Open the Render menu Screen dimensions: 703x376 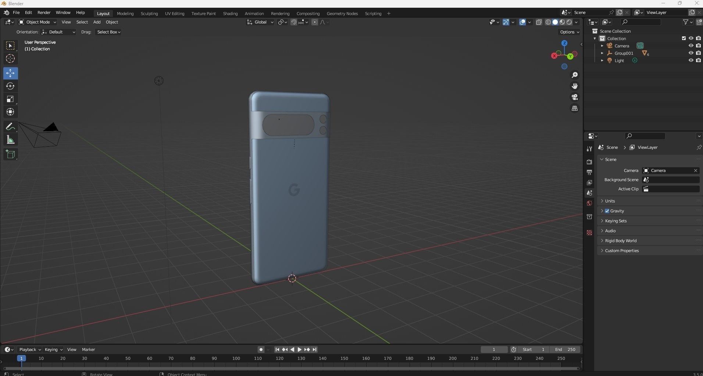(44, 12)
